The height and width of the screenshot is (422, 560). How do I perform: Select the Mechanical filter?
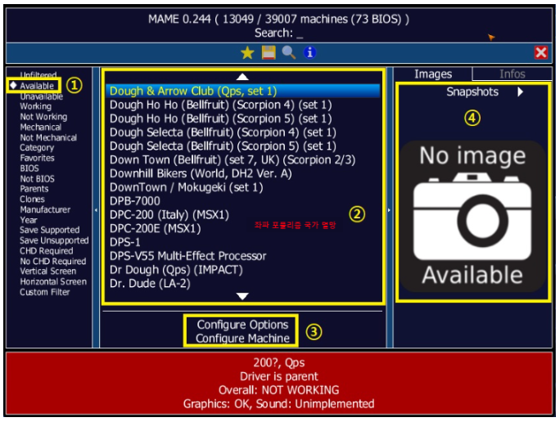(x=40, y=128)
